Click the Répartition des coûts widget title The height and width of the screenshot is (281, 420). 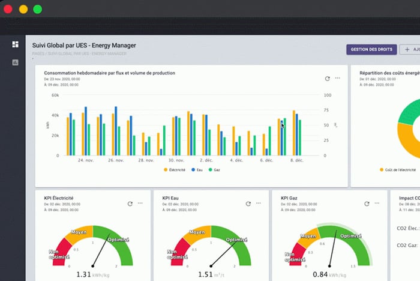pyautogui.click(x=390, y=73)
